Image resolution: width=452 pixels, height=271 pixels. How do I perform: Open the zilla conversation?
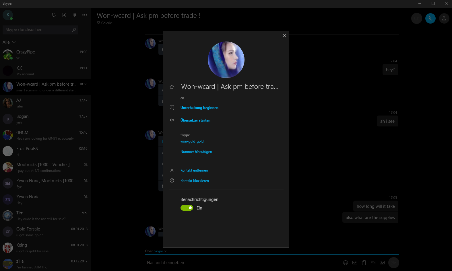tap(45, 264)
